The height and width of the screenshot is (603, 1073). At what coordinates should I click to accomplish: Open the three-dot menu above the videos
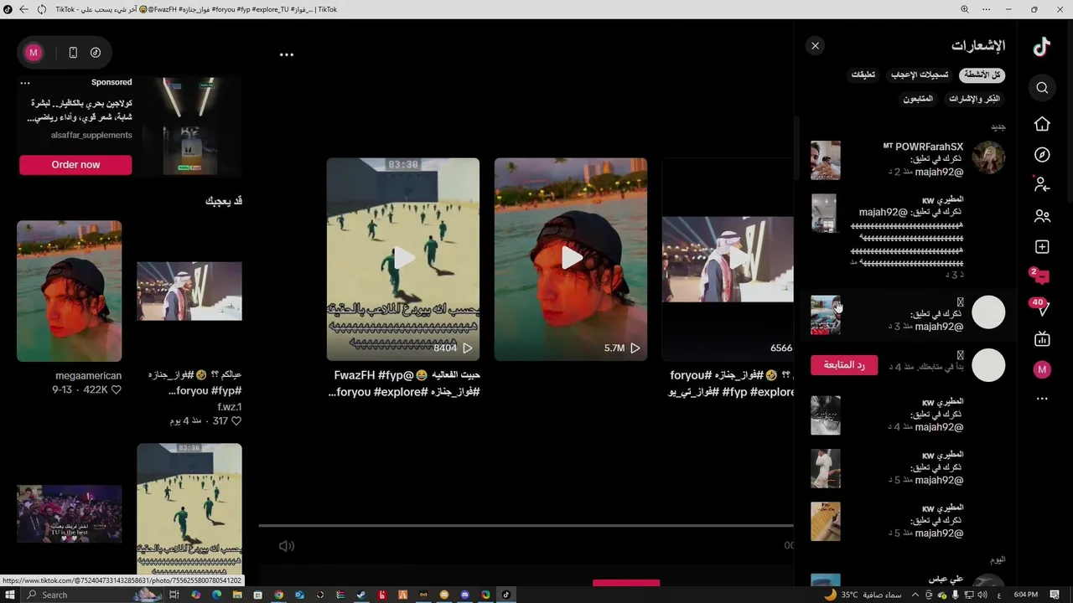click(287, 54)
